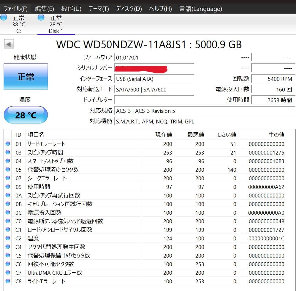The width and height of the screenshot is (296, 291).
Task: Click status dot for ID 01 リードエラーレート
Action: (x=8, y=144)
